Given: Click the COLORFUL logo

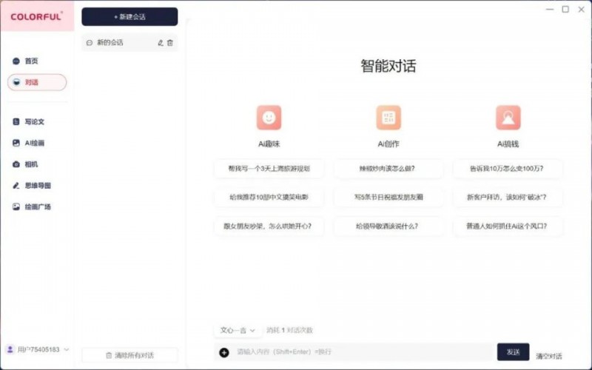Looking at the screenshot, I should [x=36, y=15].
